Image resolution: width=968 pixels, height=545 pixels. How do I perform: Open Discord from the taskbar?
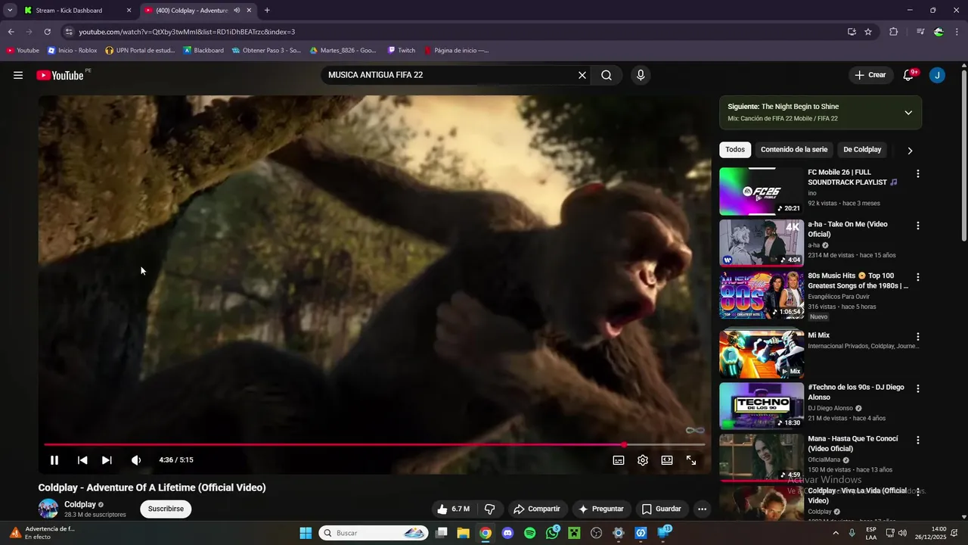tap(507, 533)
